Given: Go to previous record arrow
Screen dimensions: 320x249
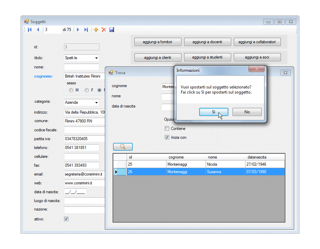Looking at the screenshot, I should [38, 30].
